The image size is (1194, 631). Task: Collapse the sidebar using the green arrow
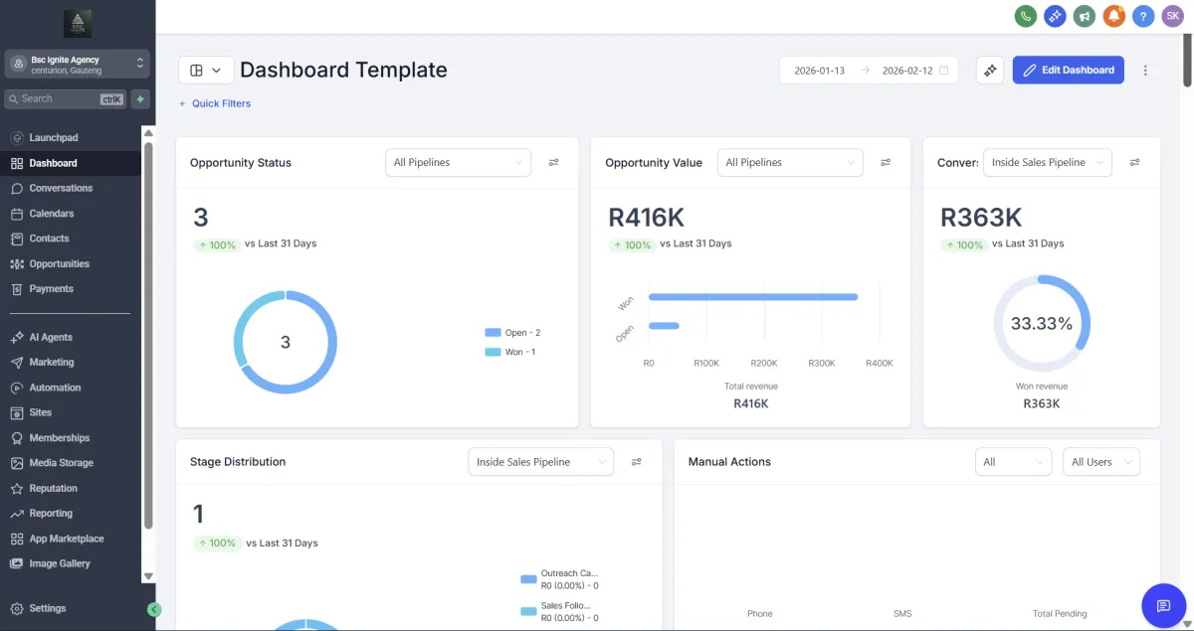point(154,609)
